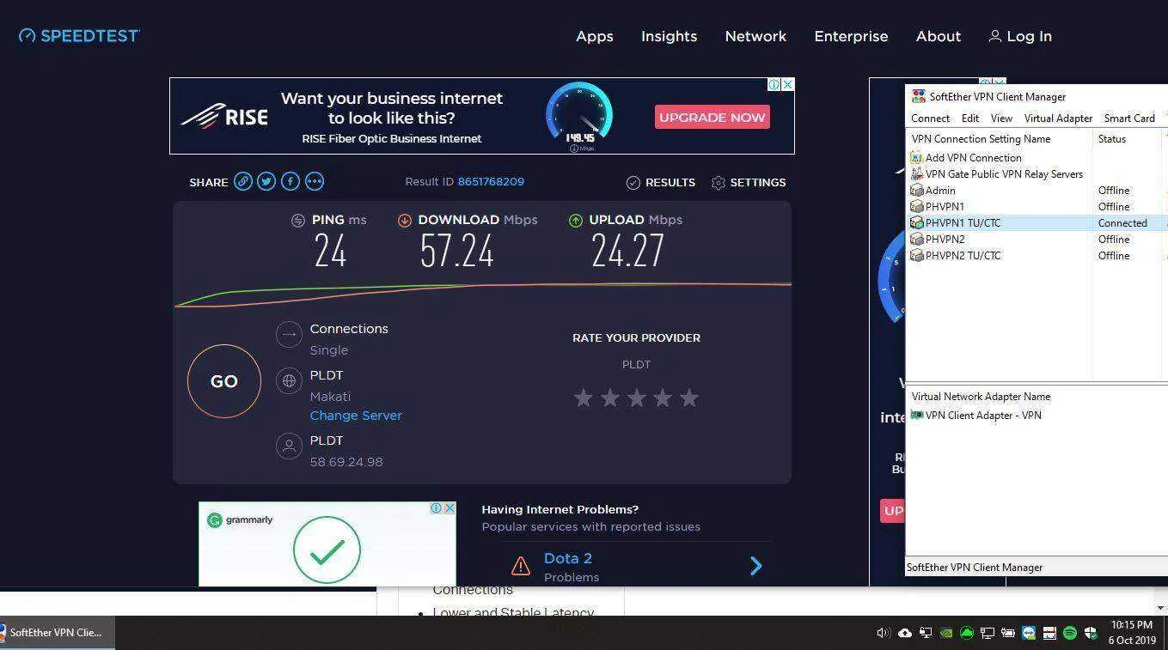The image size is (1168, 650).
Task: Click the Virtual Network Adapter Name header
Action: click(981, 397)
